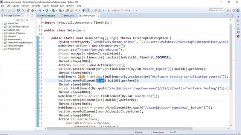This screenshot has width=241, height=135.
Task: Save the current file with Save icon
Action: pyautogui.click(x=9, y=10)
